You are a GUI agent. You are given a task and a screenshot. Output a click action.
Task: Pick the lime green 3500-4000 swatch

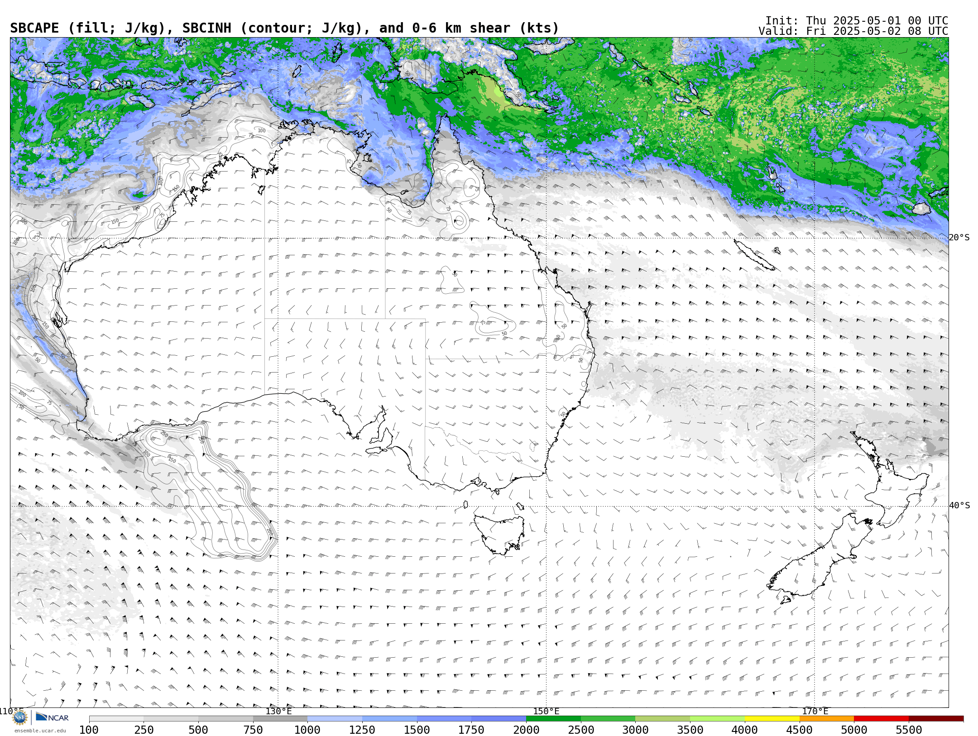[717, 719]
